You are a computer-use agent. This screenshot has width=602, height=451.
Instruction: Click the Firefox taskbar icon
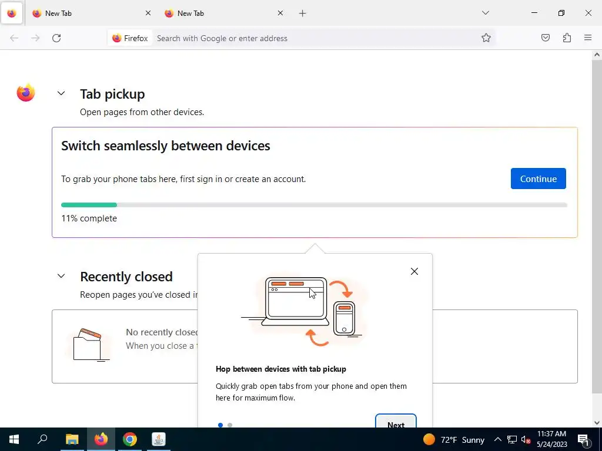[101, 439]
